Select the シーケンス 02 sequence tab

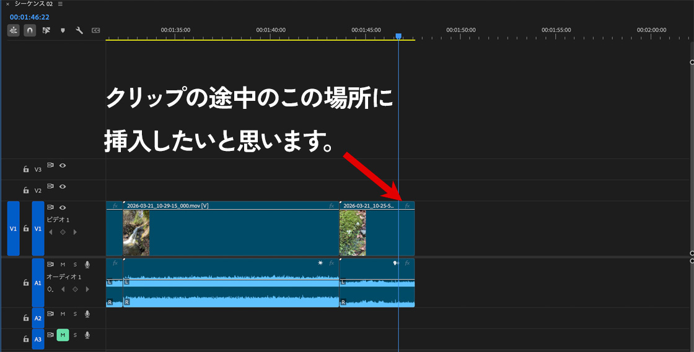[x=33, y=4]
